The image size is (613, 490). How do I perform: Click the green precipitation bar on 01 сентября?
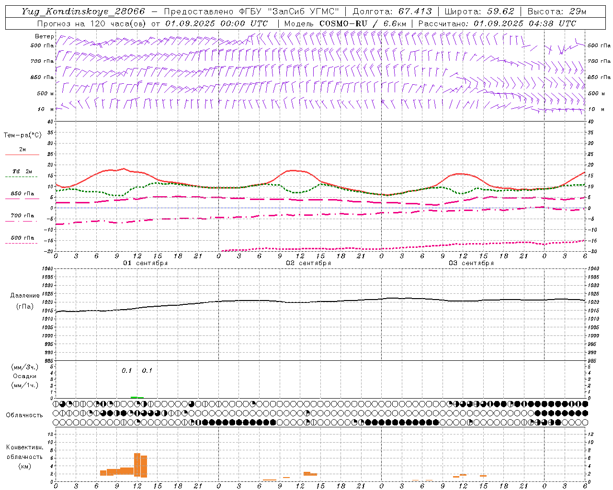pos(137,397)
